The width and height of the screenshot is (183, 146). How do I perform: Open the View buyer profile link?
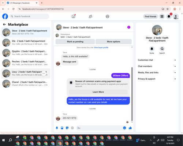tap(101, 47)
